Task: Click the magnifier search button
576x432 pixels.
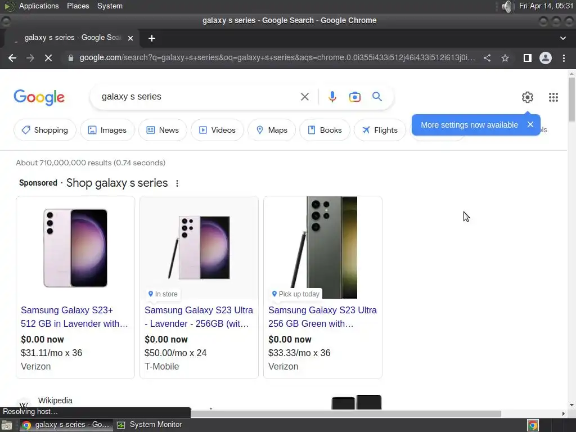Action: pyautogui.click(x=377, y=97)
